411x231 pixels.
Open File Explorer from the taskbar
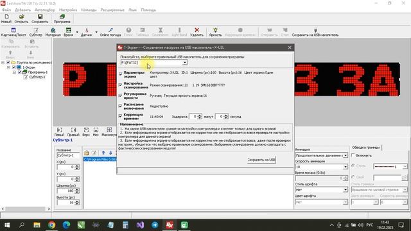coord(37,225)
